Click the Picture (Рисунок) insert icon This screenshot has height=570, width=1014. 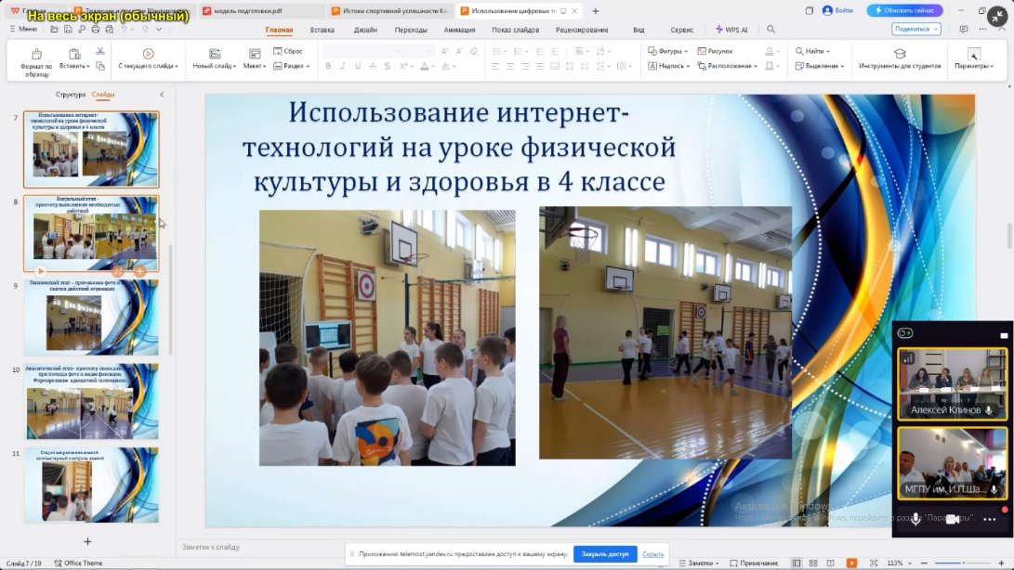pos(702,52)
